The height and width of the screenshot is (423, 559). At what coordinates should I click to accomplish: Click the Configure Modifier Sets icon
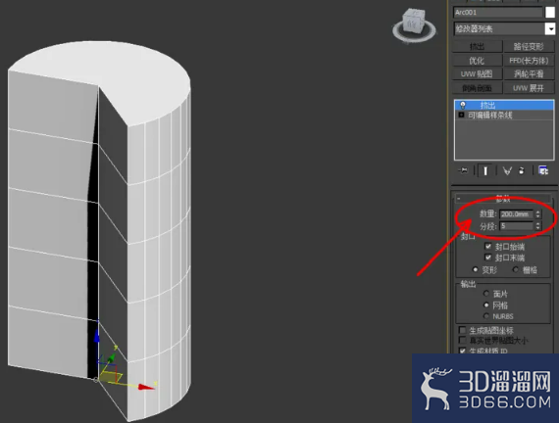[x=543, y=171]
